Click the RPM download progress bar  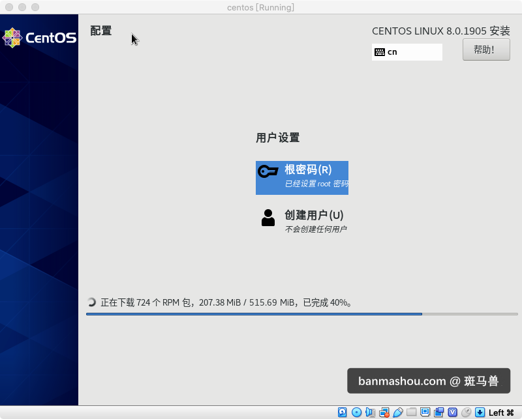pyautogui.click(x=301, y=314)
